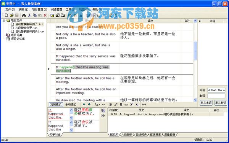Click the translation grid scroll-down arrow
229x143 pixels.
coord(195,100)
